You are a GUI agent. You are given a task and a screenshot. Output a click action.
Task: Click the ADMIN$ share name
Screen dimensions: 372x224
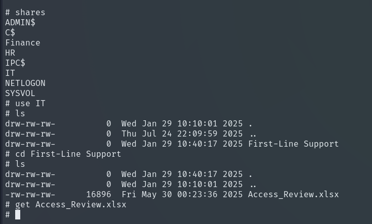pos(20,22)
